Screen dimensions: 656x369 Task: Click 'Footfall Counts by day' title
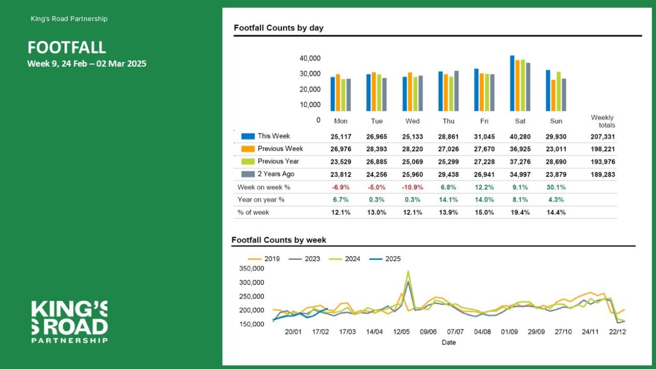pos(279,28)
